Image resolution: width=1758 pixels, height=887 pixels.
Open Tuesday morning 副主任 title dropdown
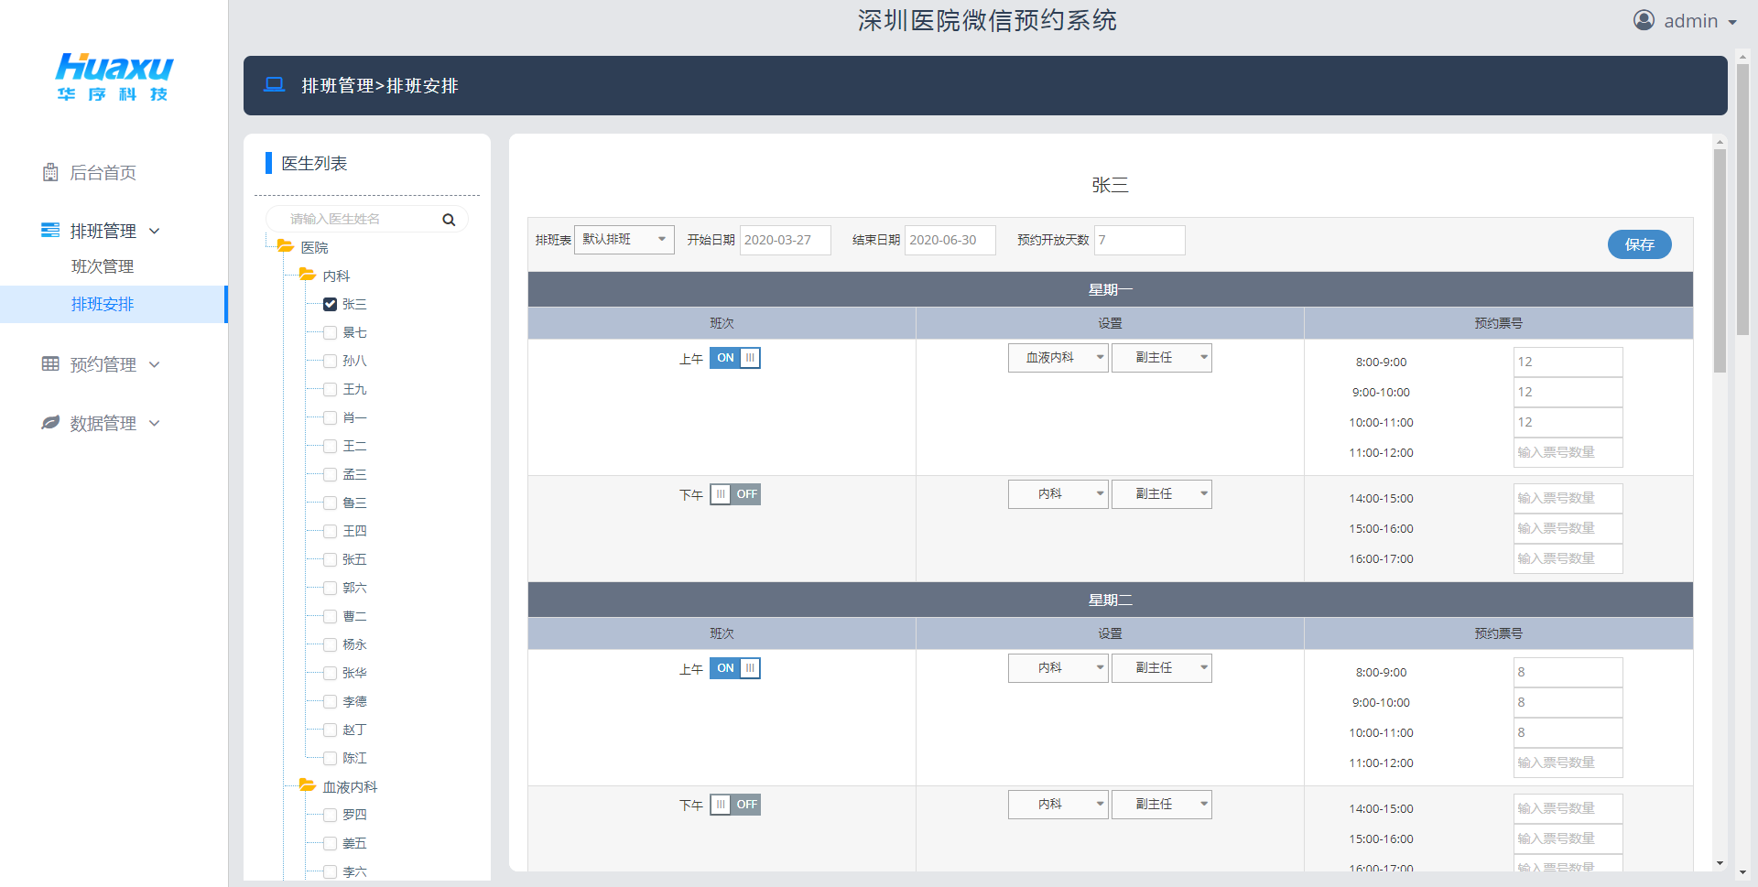point(1161,668)
